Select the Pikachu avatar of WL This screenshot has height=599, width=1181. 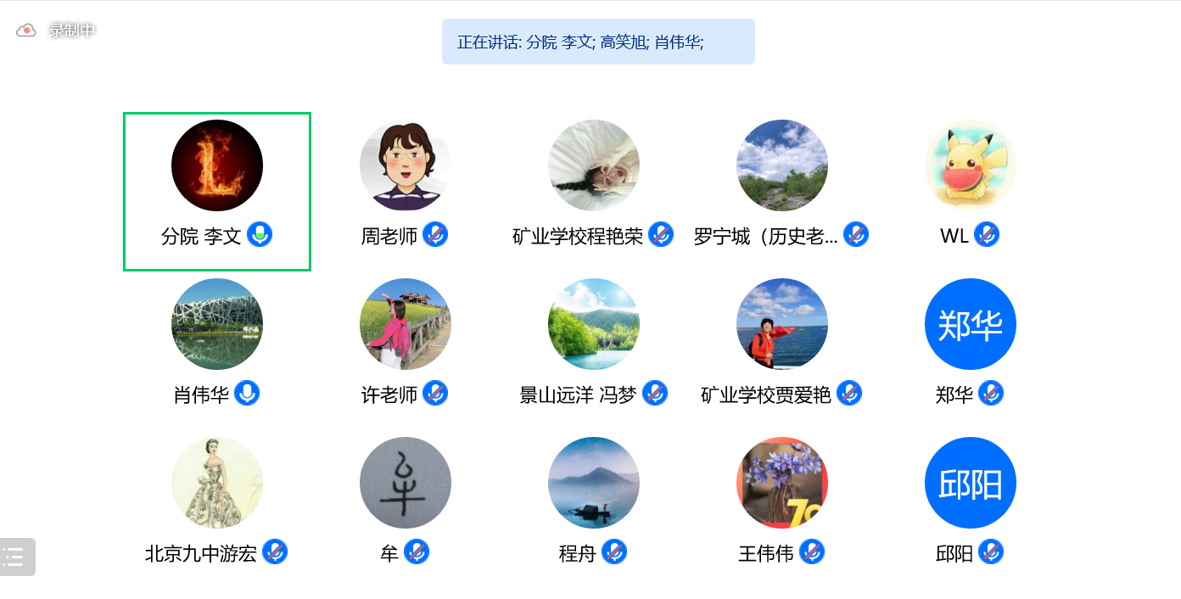coord(971,165)
